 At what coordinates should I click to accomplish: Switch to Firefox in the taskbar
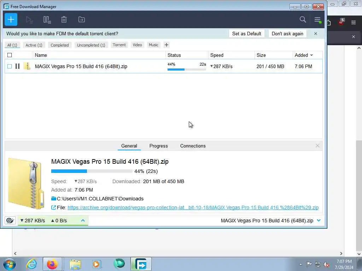click(52, 264)
